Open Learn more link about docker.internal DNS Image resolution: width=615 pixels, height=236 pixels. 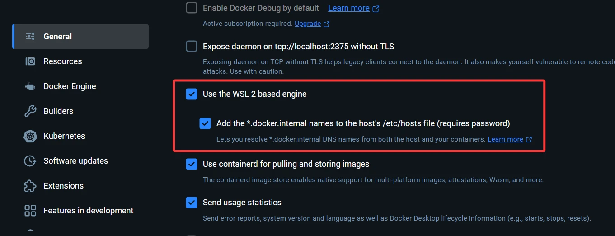tap(505, 139)
